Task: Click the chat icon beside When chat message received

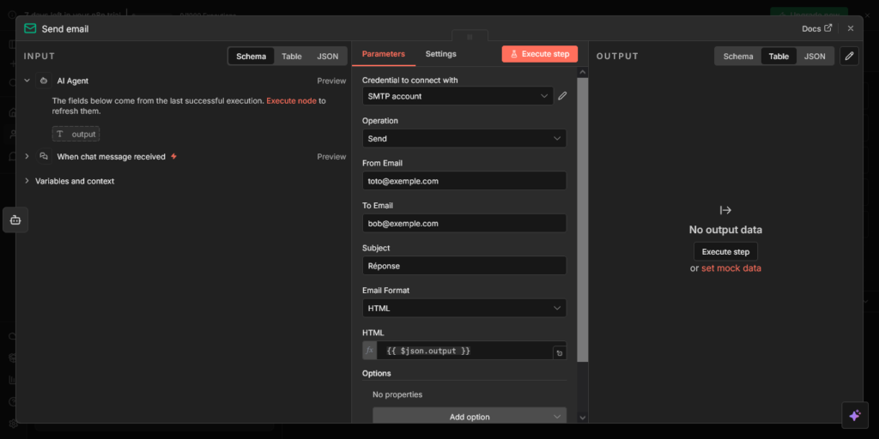Action: (44, 157)
